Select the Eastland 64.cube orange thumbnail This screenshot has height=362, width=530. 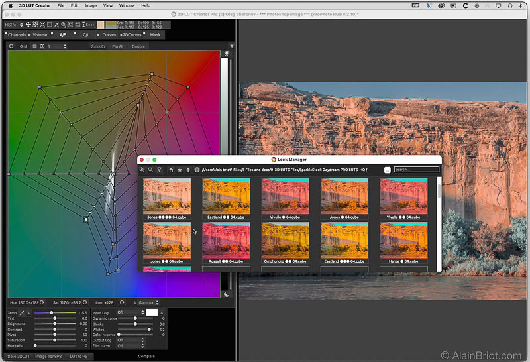click(x=226, y=196)
